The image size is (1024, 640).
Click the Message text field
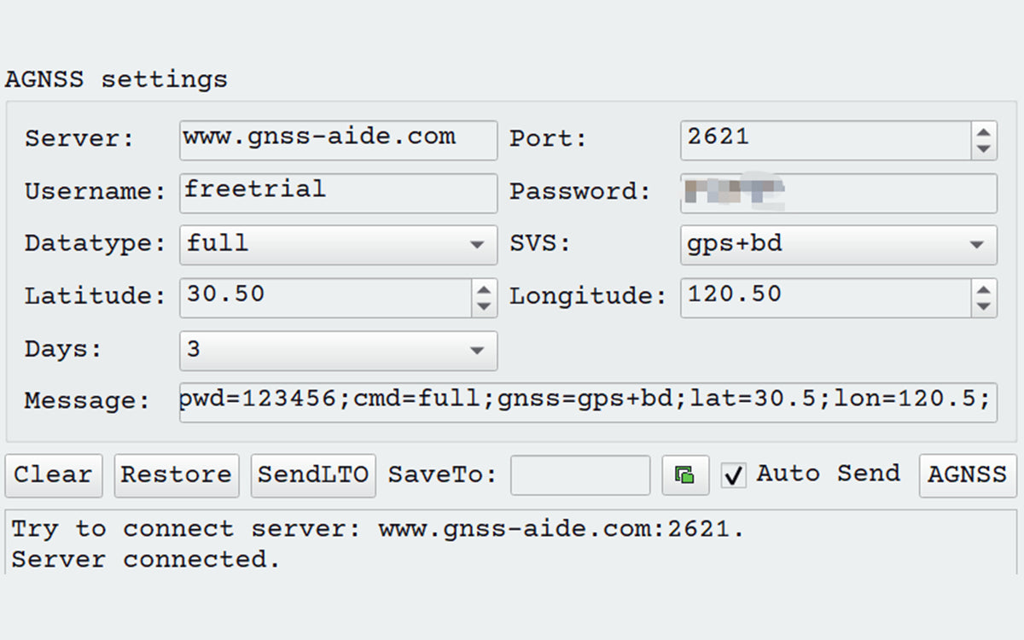[x=587, y=402]
